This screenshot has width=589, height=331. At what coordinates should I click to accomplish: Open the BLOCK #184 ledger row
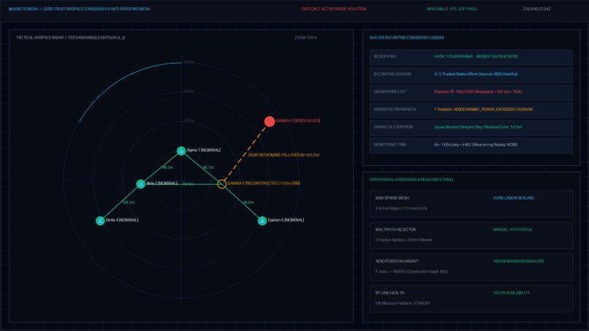[x=471, y=58]
